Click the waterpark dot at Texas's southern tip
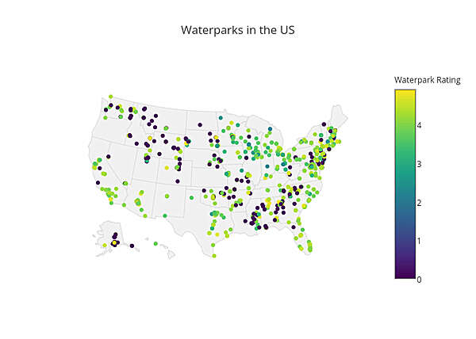Image resolution: width=476 pixels, height=339 pixels. [214, 256]
